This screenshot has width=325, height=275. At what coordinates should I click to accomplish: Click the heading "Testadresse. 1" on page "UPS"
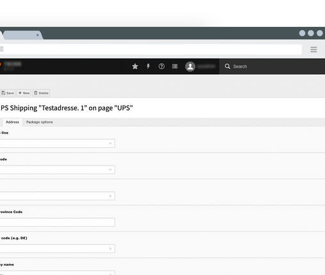[67, 108]
